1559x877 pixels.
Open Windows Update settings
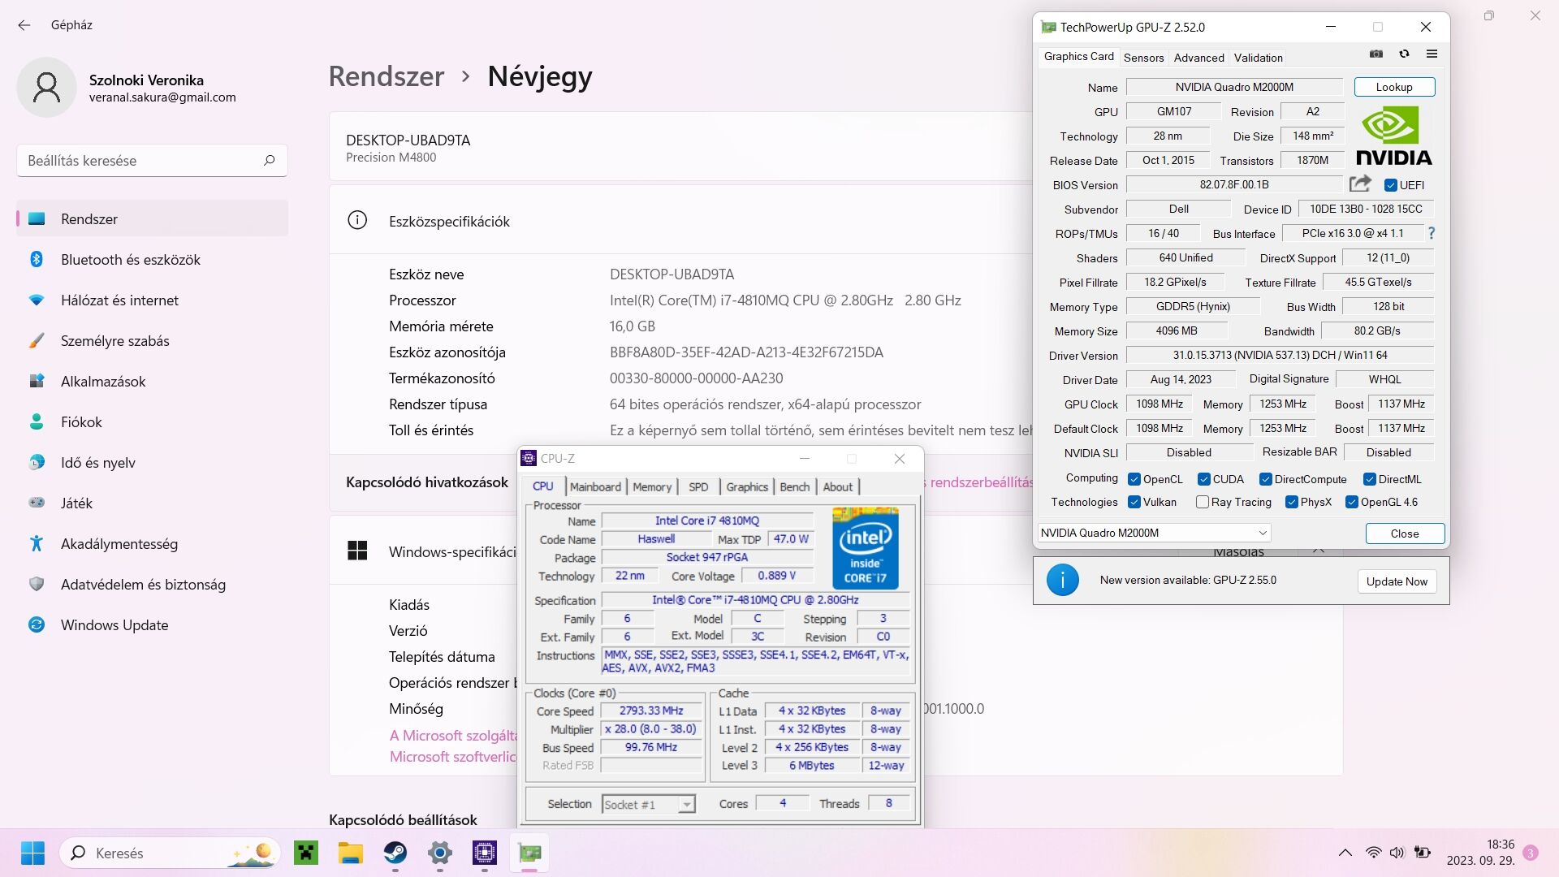(x=152, y=625)
